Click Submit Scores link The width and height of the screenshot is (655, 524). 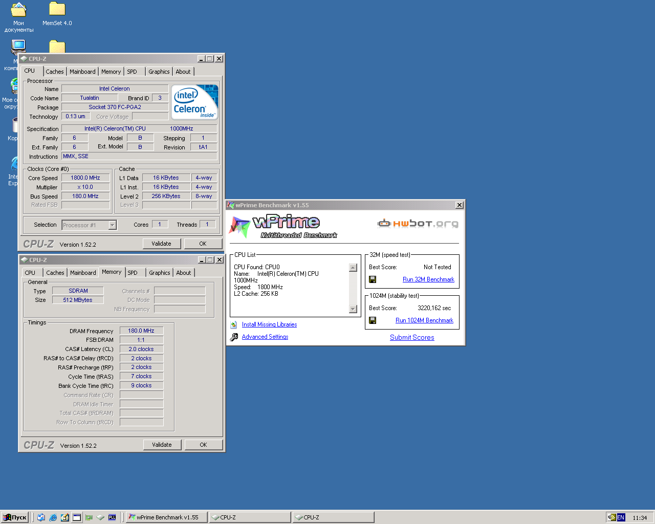[412, 337]
